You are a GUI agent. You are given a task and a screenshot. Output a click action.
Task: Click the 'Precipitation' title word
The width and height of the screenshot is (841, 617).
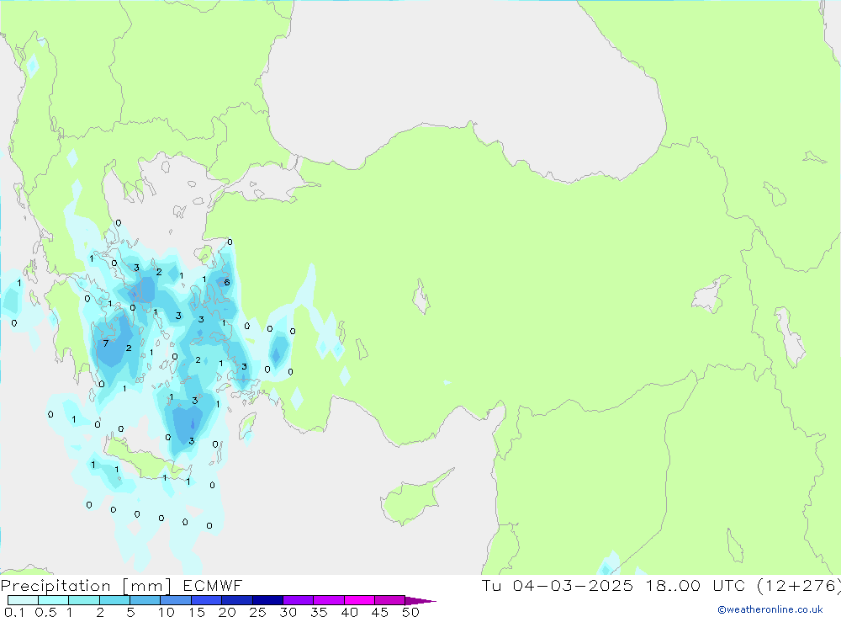point(56,586)
